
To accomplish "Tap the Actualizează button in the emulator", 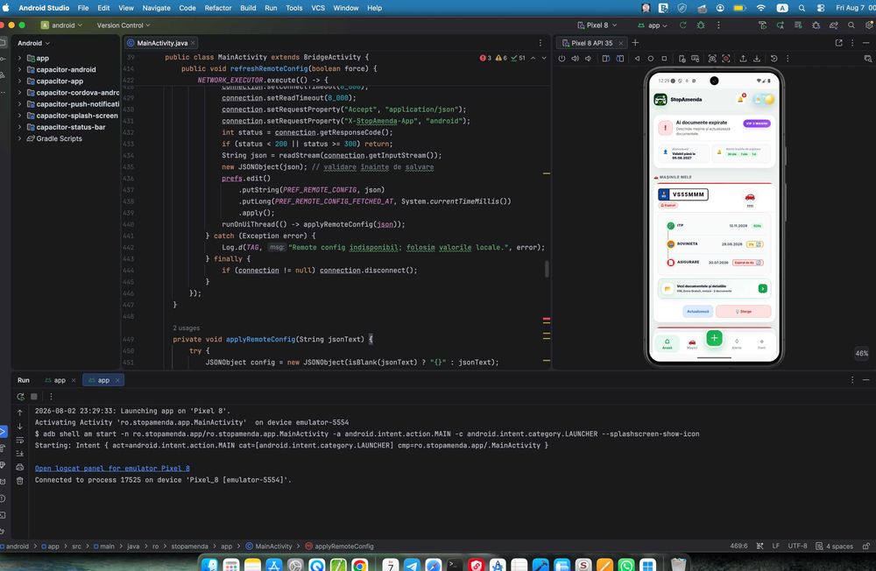I will coord(697,311).
